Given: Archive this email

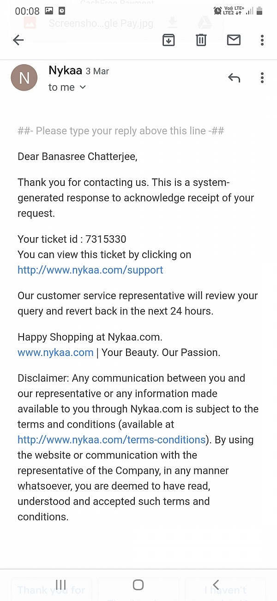Looking at the screenshot, I should coord(169,40).
